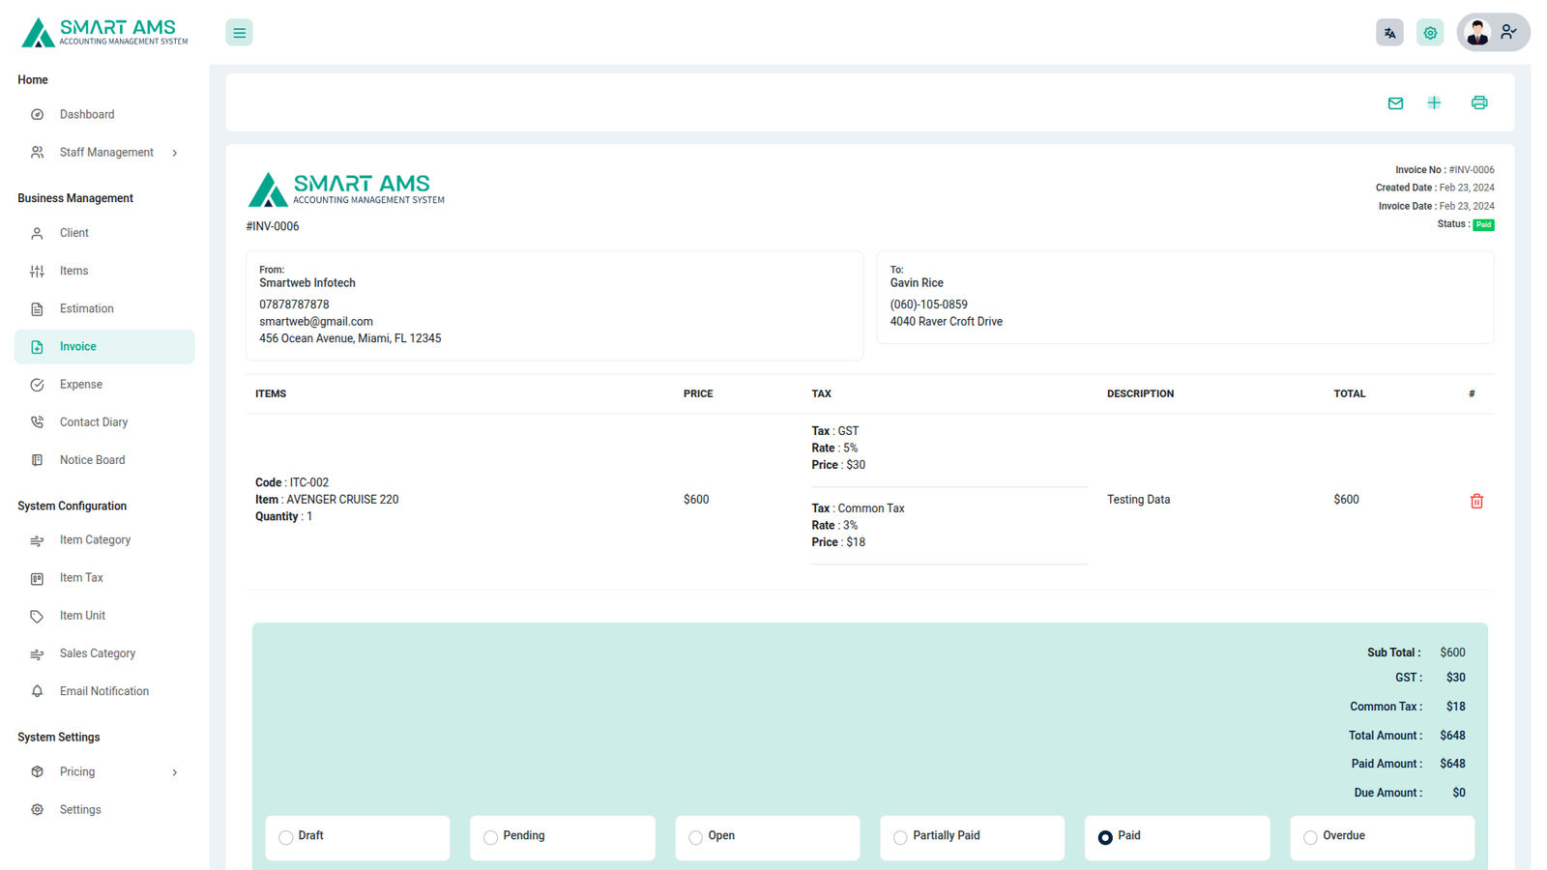
Task: Open the Dashboard menu item
Action: coord(87,114)
